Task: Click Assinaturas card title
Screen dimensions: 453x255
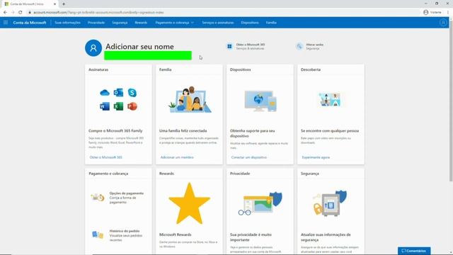Action: [x=98, y=69]
